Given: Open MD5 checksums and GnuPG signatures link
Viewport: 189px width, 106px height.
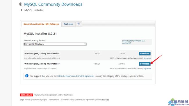Looking at the screenshot, I should [76, 76].
